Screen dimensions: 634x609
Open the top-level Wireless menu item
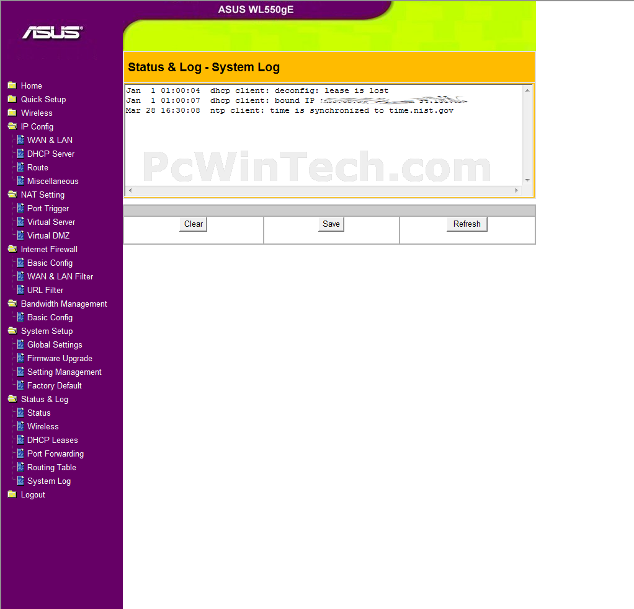(37, 113)
